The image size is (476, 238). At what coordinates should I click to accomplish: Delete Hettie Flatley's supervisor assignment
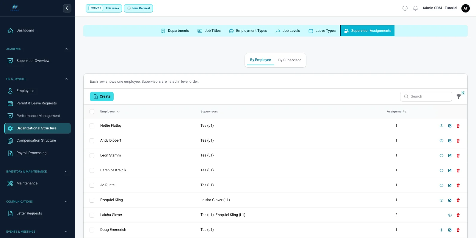pos(458,126)
